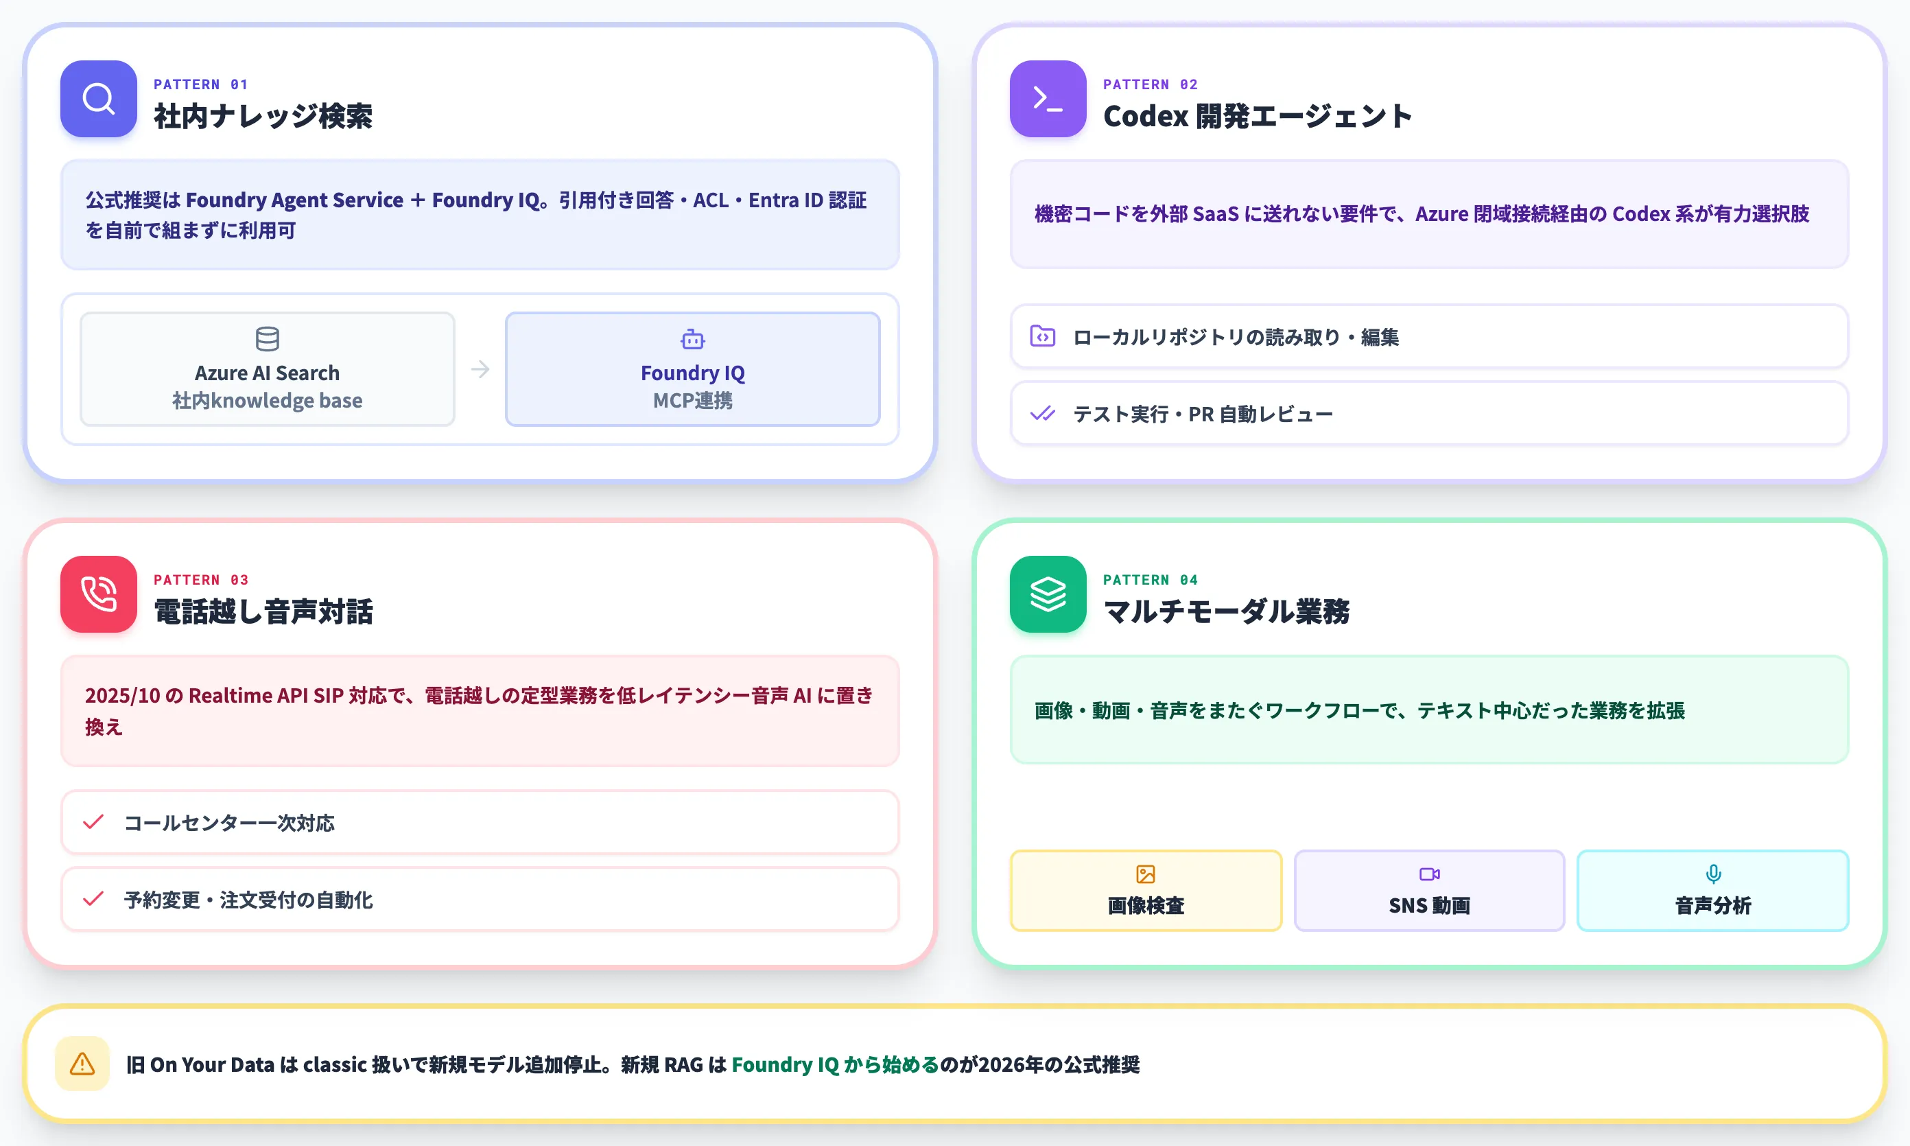Click the robot icon above Foundry IQ
The height and width of the screenshot is (1146, 1910).
coord(692,339)
